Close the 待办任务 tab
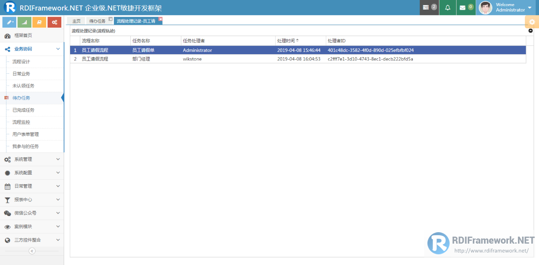Viewport: 539px width, 265px height. click(x=110, y=19)
